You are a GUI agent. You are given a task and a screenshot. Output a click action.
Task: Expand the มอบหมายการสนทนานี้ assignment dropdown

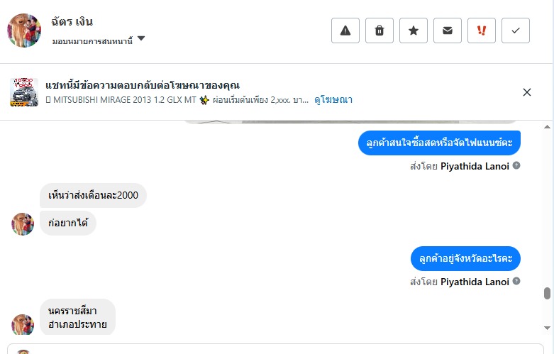[141, 39]
